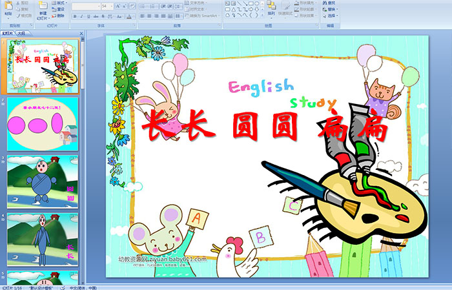Select the Rectangle shape in gallery

tap(251, 3)
